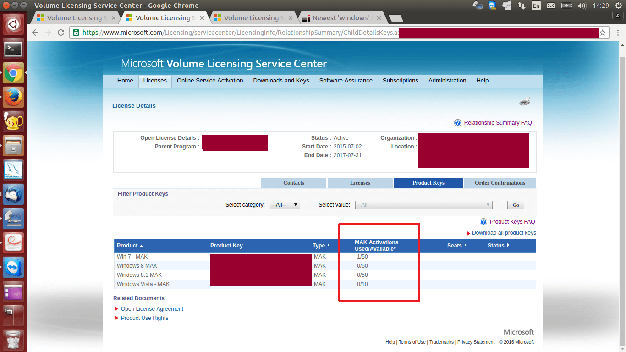The image size is (626, 352).
Task: Open the volume indicator in the top panel
Action: (582, 5)
